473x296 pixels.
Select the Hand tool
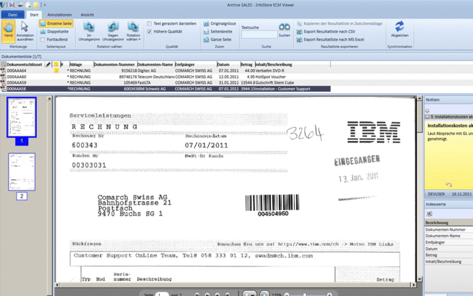pyautogui.click(x=8, y=31)
